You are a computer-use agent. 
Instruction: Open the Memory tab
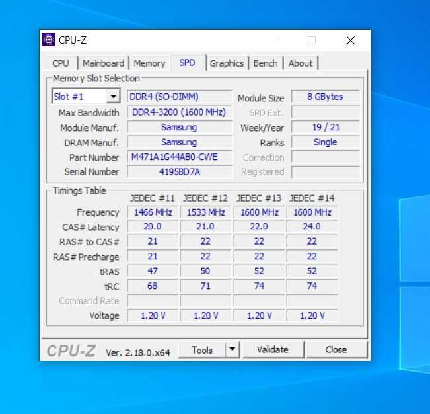click(149, 63)
